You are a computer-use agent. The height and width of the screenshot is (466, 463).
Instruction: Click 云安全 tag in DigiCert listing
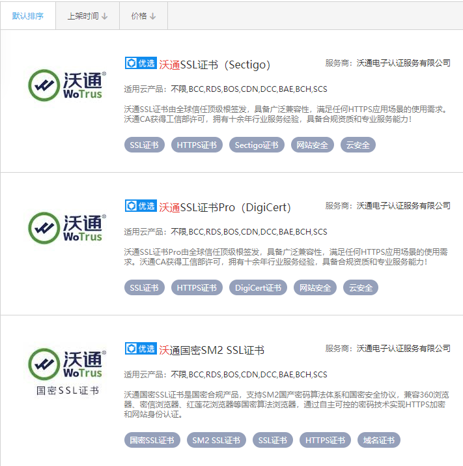[360, 287]
